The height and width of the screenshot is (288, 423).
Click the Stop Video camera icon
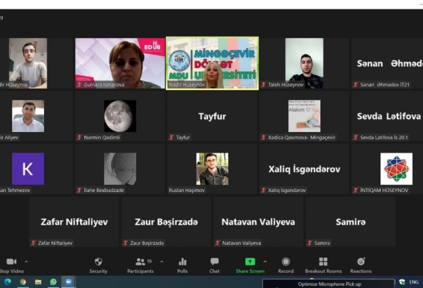pos(11,261)
